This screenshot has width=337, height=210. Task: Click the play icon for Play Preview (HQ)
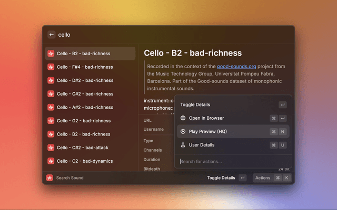click(183, 131)
